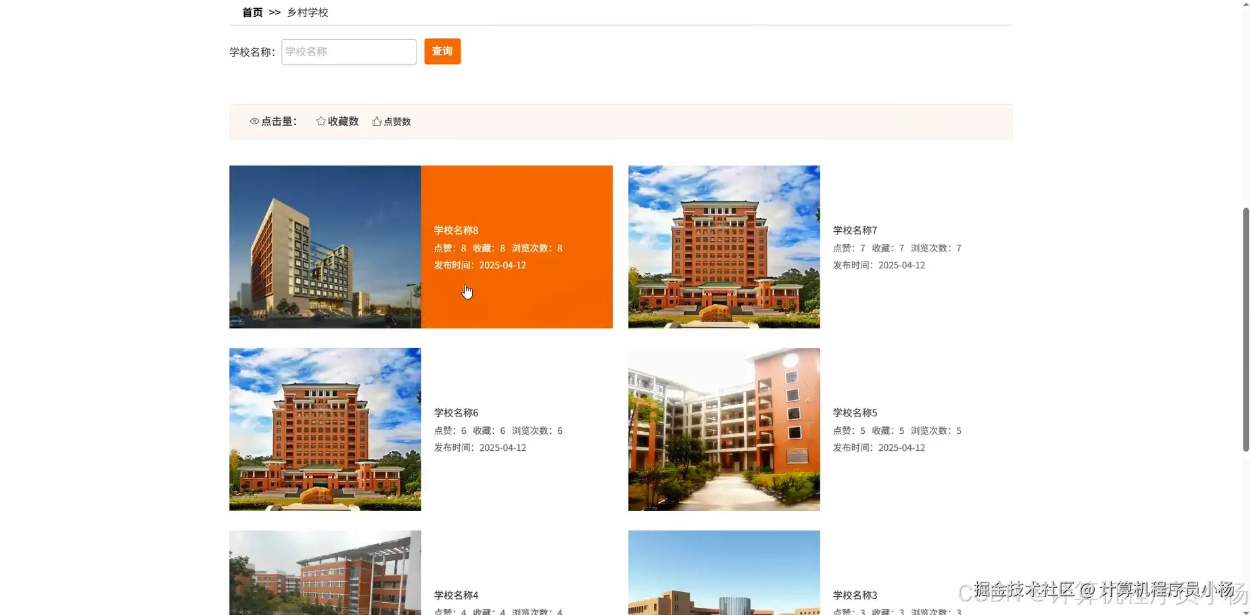Open the 学校名称4 school card
The width and height of the screenshot is (1251, 615).
(325, 574)
